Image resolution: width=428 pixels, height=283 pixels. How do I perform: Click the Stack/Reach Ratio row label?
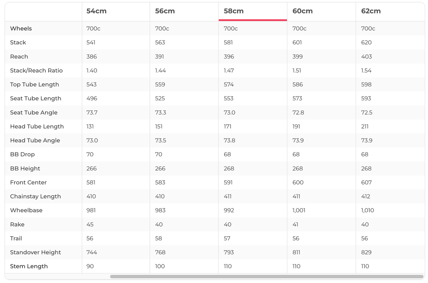tap(36, 70)
